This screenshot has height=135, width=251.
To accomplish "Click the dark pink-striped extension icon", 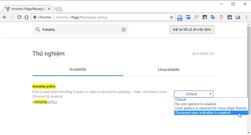I will [204, 17].
